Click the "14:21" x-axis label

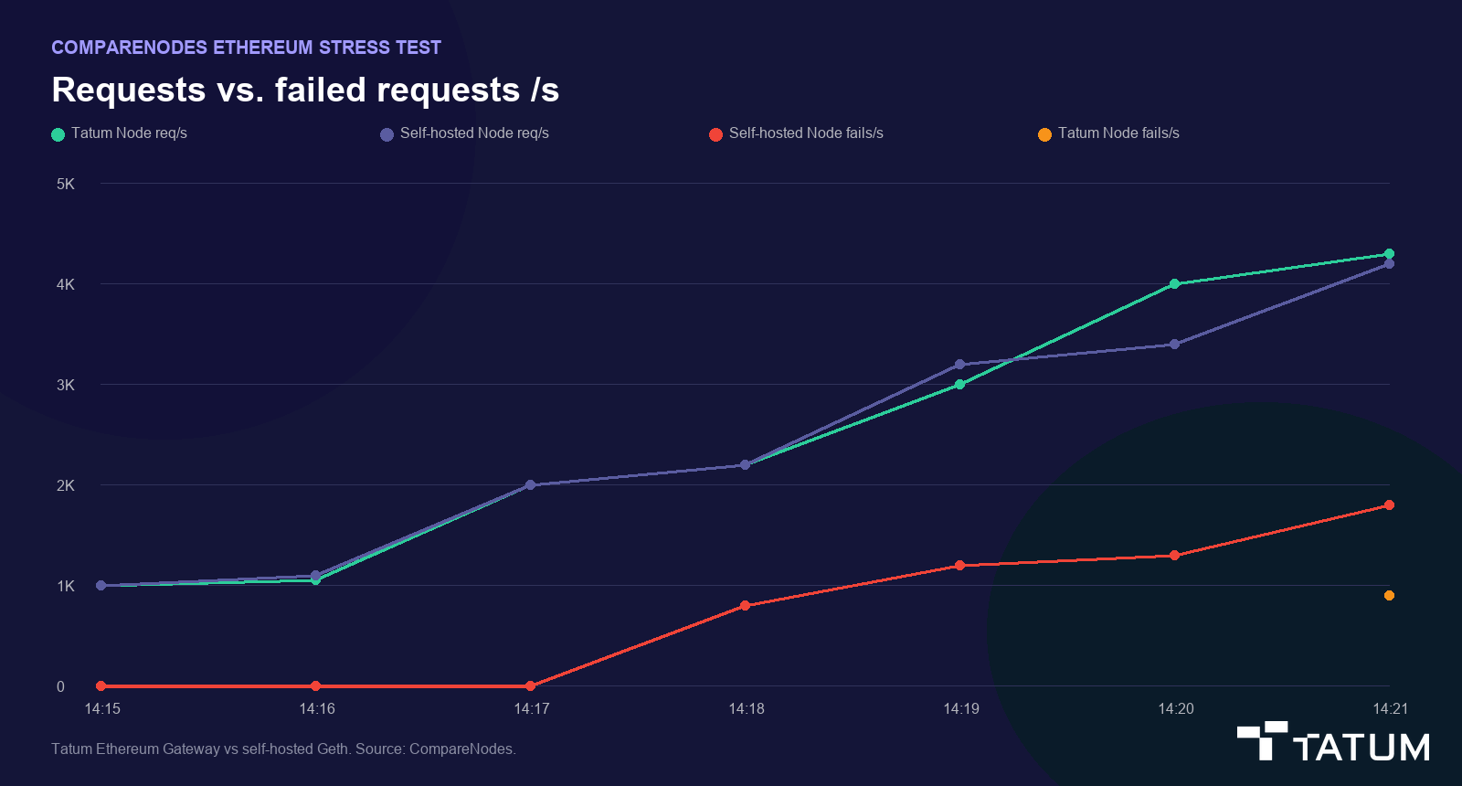pos(1391,709)
